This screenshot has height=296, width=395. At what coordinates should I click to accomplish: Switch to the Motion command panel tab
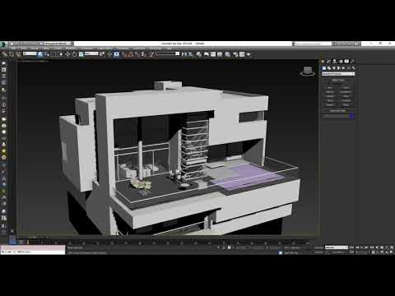[x=341, y=62]
